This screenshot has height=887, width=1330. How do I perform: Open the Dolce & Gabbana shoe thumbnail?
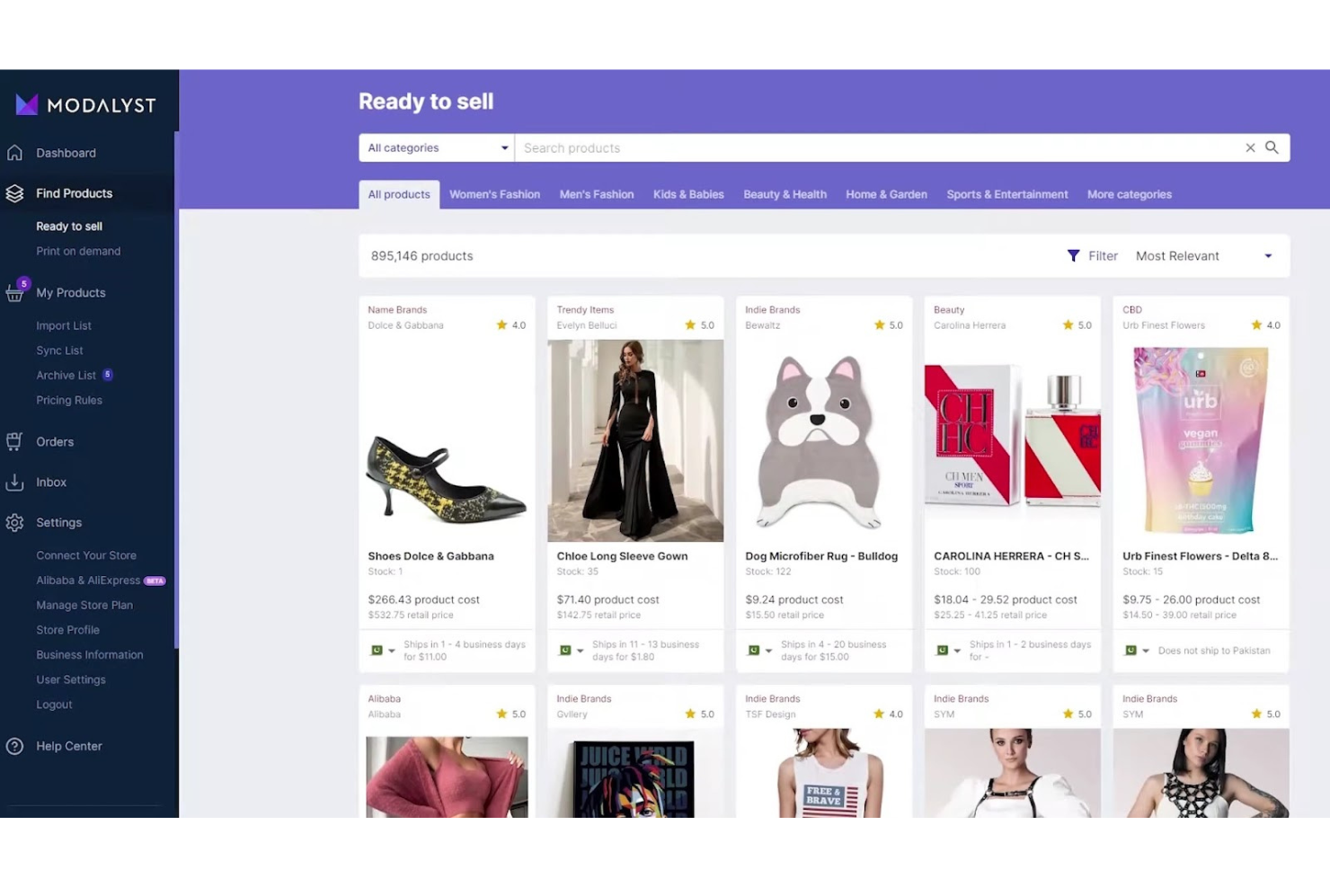[x=447, y=440]
